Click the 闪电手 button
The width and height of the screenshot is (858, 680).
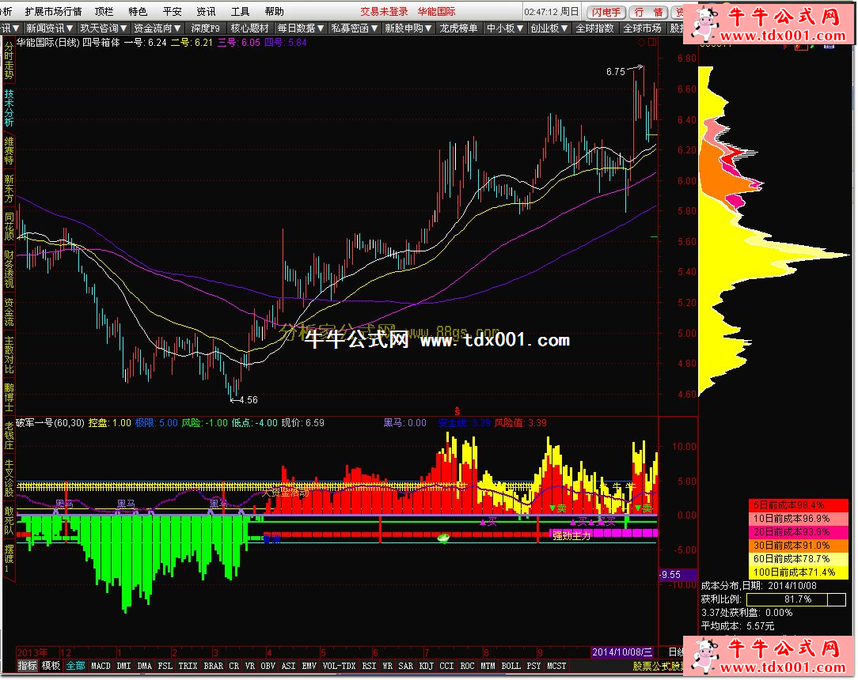click(606, 13)
